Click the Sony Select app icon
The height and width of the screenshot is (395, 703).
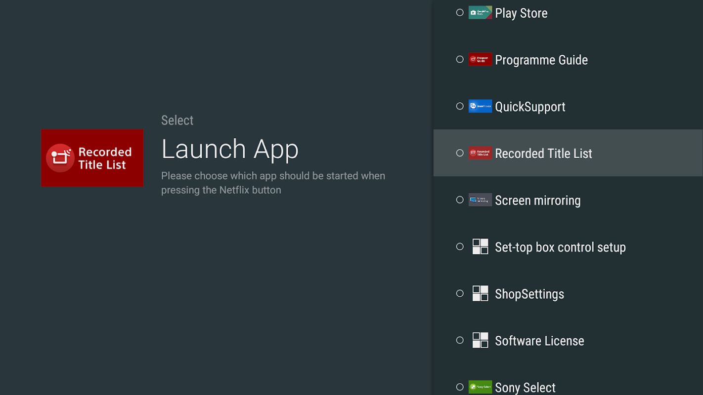point(480,387)
